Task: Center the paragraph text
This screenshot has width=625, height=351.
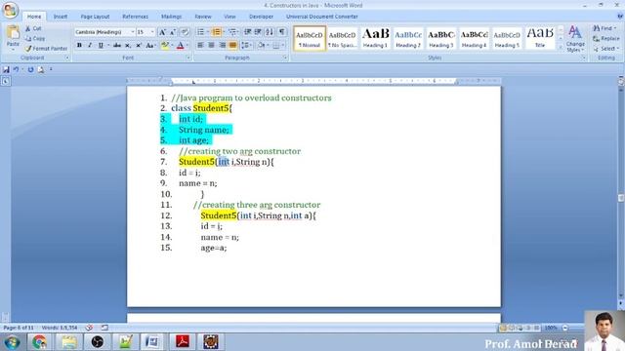Action: [211, 46]
